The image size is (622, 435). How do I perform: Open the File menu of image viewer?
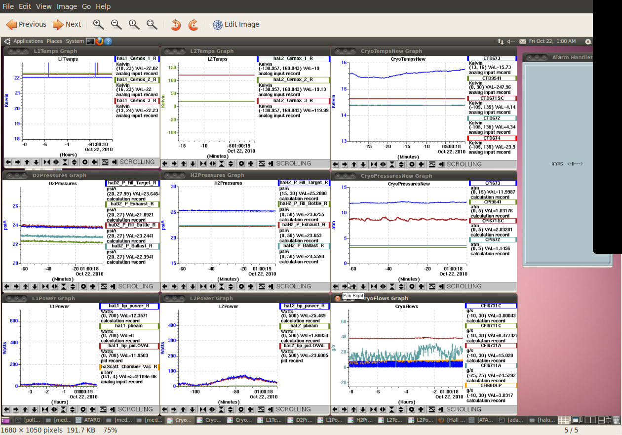(8, 6)
